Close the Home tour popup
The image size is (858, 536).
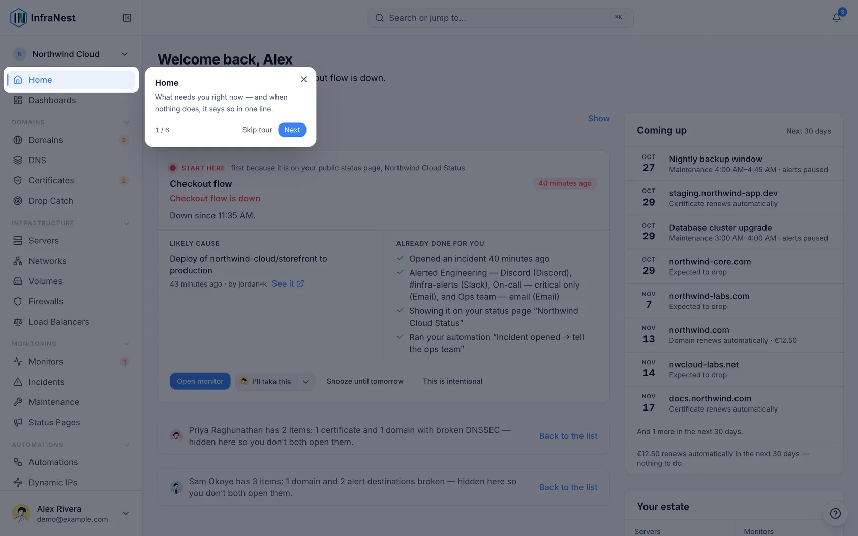tap(304, 79)
